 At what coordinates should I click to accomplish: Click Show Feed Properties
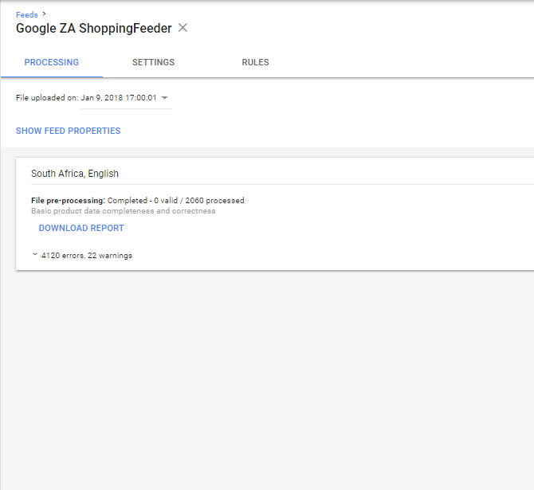(68, 131)
